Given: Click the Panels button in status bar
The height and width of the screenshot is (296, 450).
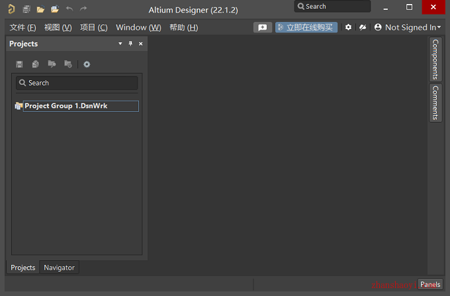Looking at the screenshot, I should [430, 284].
